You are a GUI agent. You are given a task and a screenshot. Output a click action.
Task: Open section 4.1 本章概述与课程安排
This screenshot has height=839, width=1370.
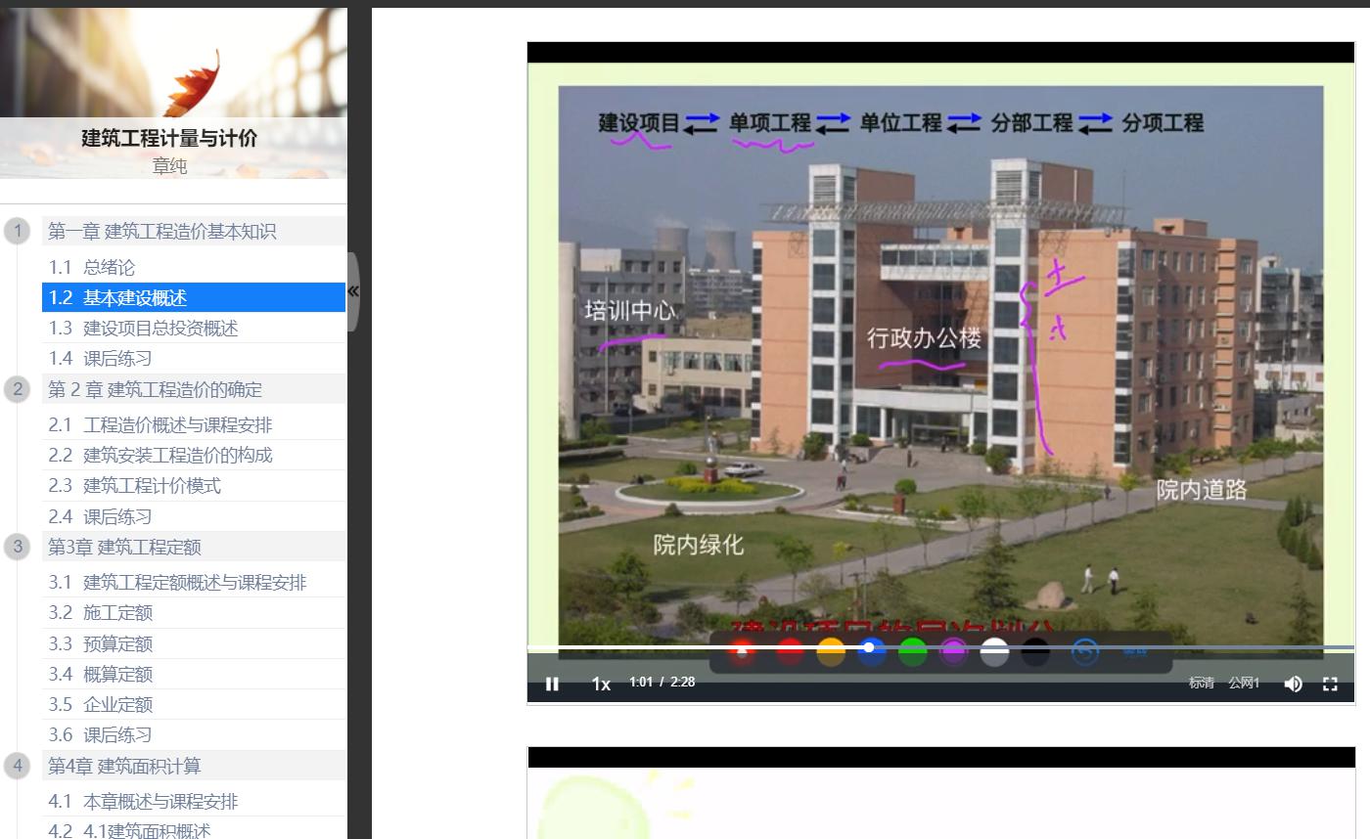pyautogui.click(x=194, y=801)
